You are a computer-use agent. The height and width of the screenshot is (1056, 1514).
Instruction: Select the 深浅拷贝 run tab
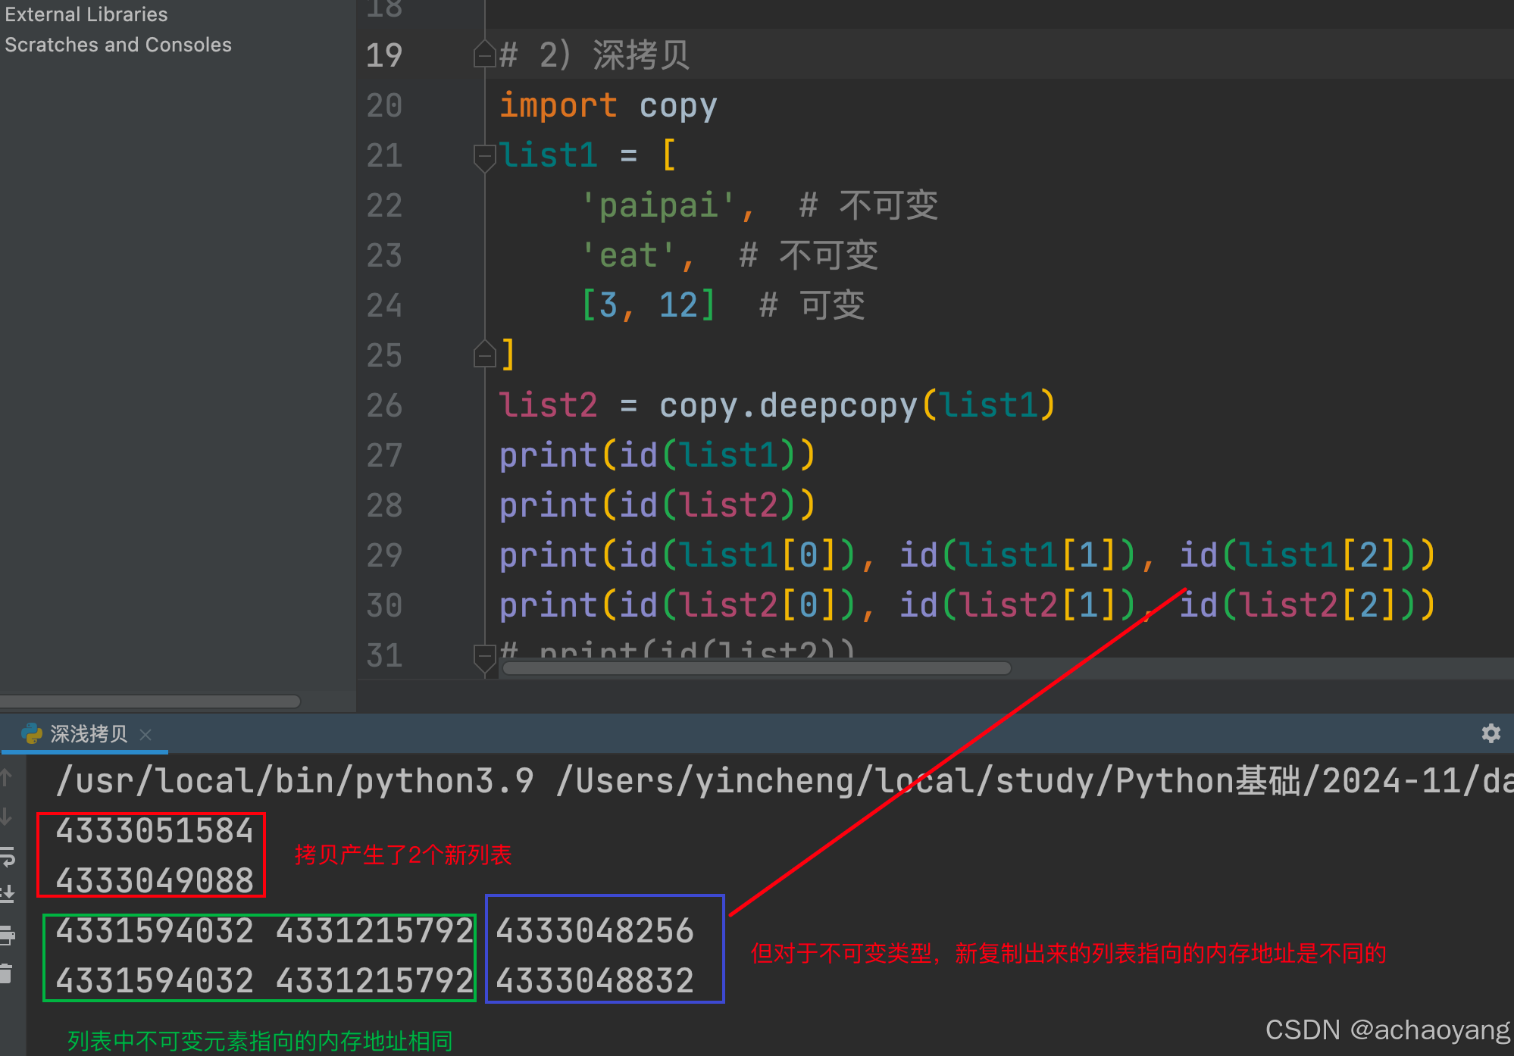pos(85,733)
